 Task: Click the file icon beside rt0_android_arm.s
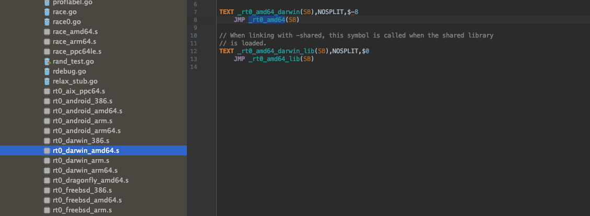coord(47,121)
